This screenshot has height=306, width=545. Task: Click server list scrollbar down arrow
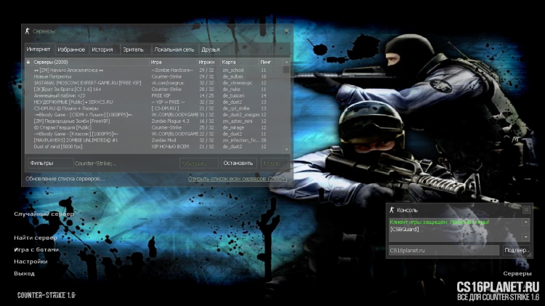coord(286,149)
